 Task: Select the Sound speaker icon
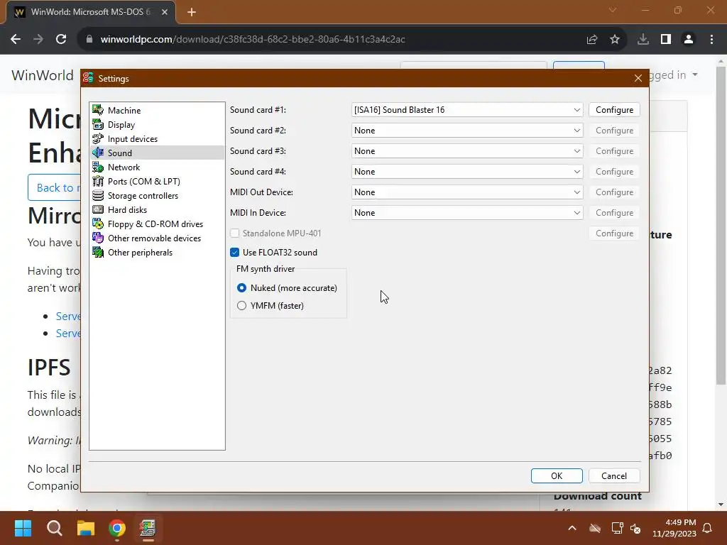[x=98, y=153]
